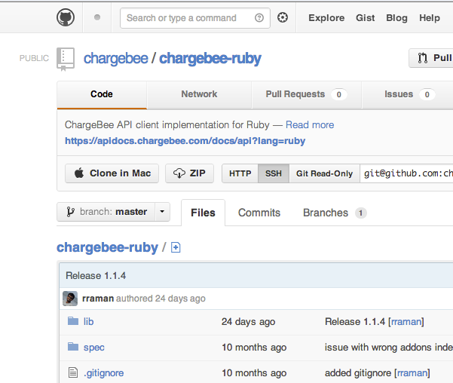453x383 pixels.
Task: Go to the chargebee owner link
Action: [x=115, y=58]
